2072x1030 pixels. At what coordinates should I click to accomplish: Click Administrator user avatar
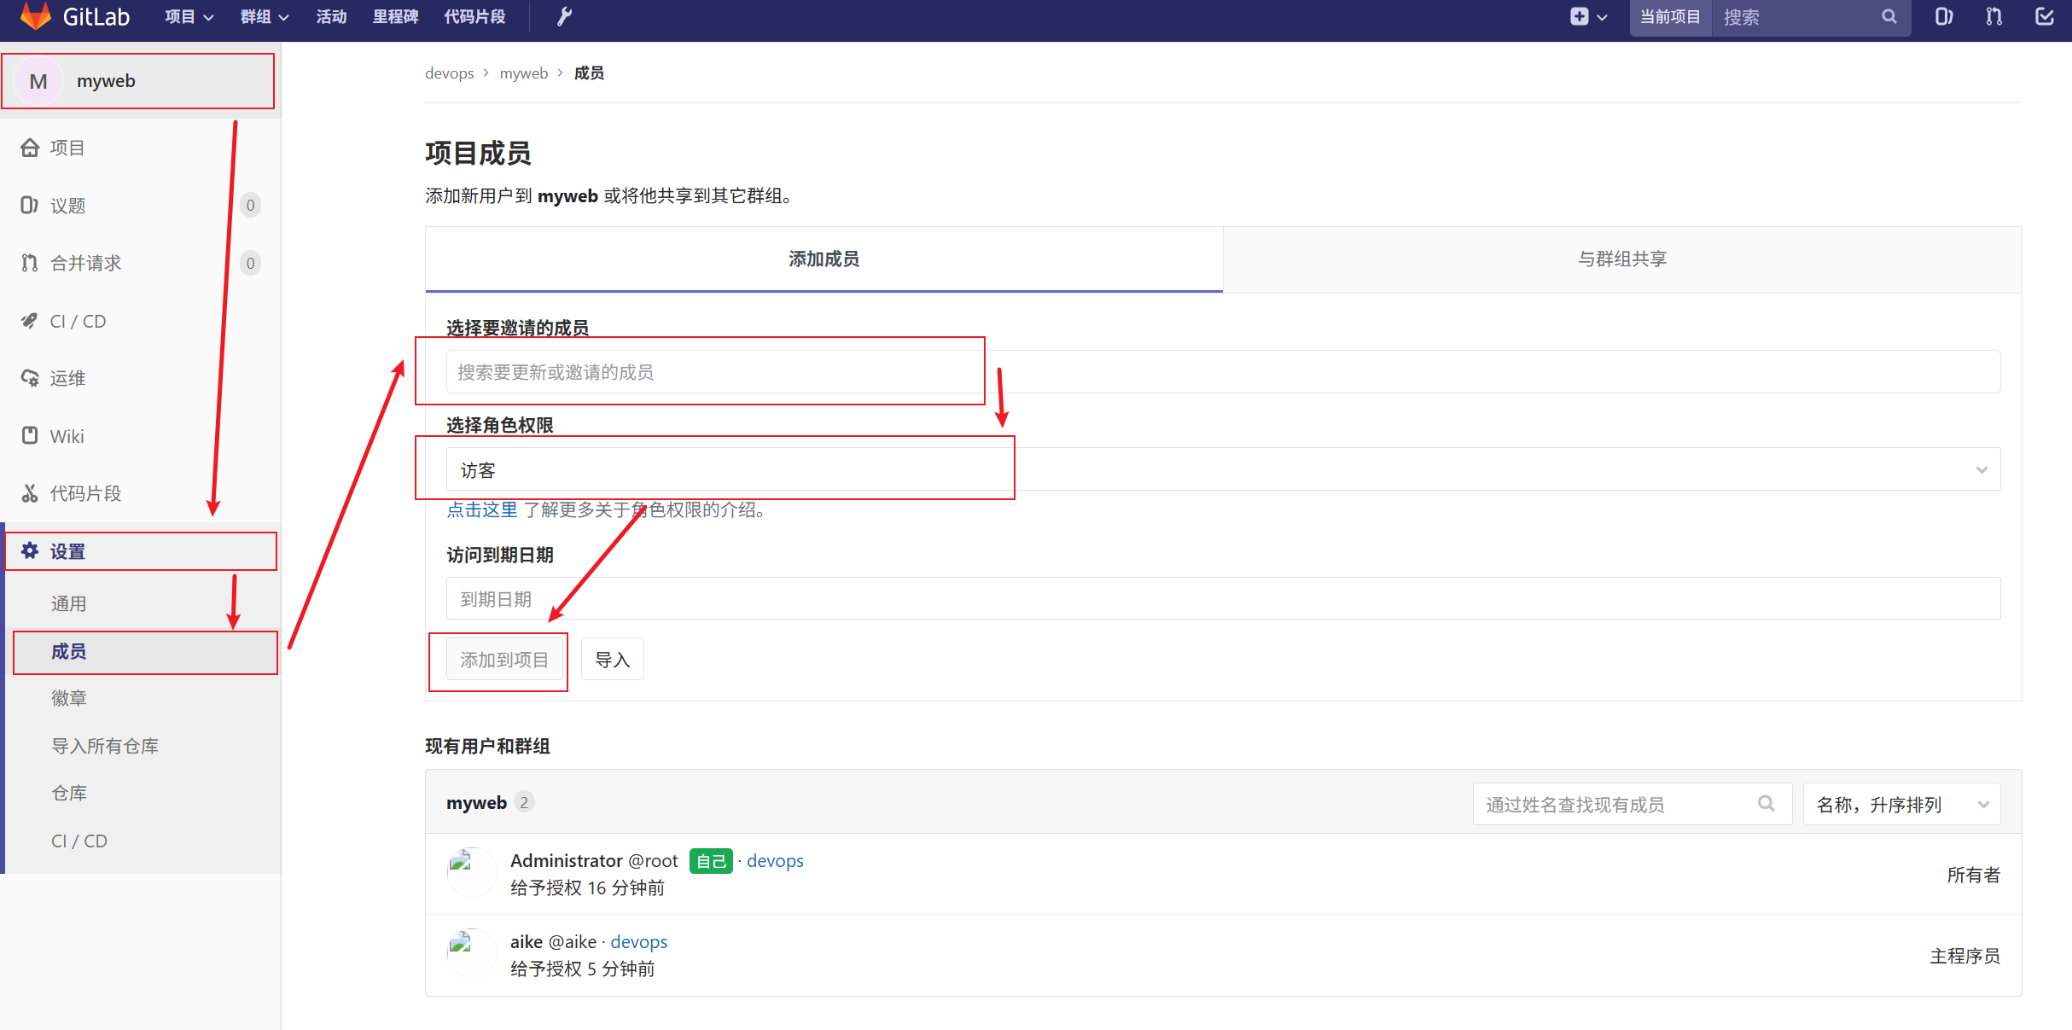pos(471,872)
